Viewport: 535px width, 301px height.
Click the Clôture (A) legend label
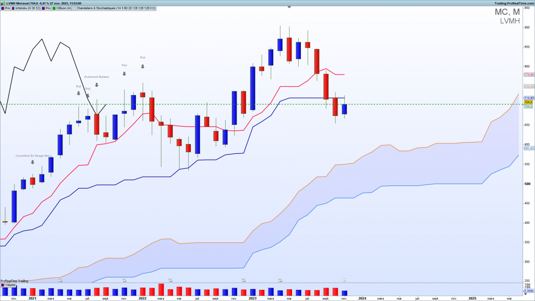[62, 8]
